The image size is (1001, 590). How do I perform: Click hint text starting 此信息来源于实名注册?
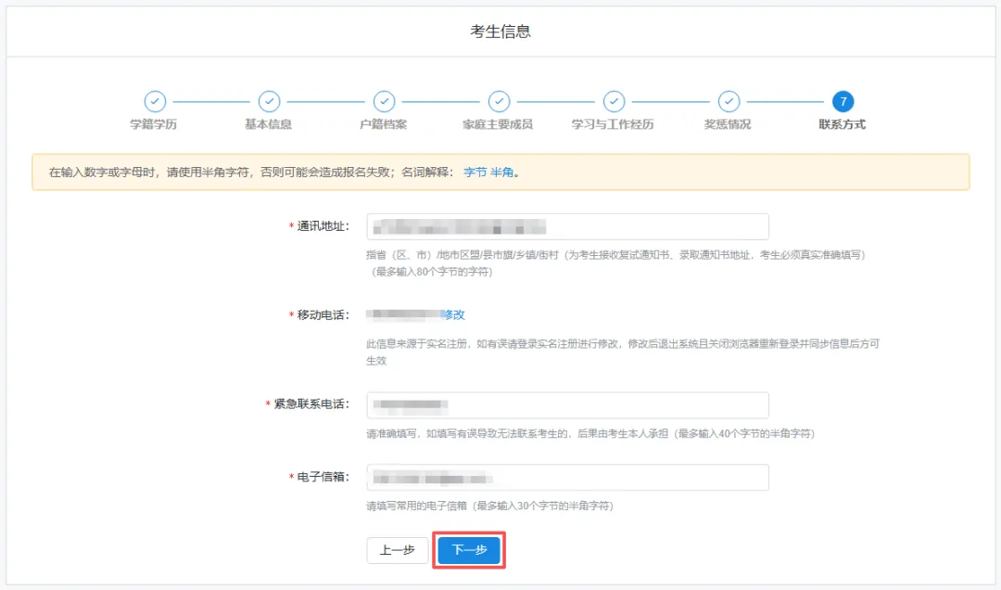pyautogui.click(x=623, y=352)
